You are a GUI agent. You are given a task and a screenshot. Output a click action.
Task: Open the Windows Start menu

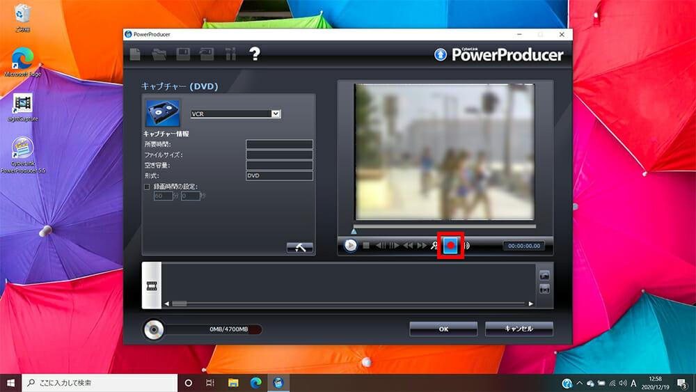(x=10, y=383)
